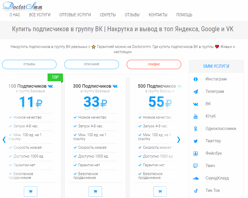Click the green TOP badge

55,77
